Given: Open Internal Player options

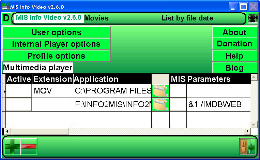Looking at the screenshot, I should (57, 44).
